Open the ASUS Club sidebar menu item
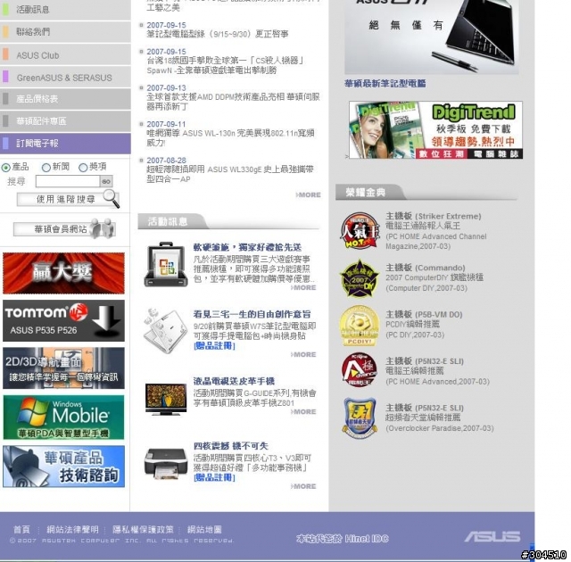This screenshot has height=562, width=571. click(x=65, y=55)
